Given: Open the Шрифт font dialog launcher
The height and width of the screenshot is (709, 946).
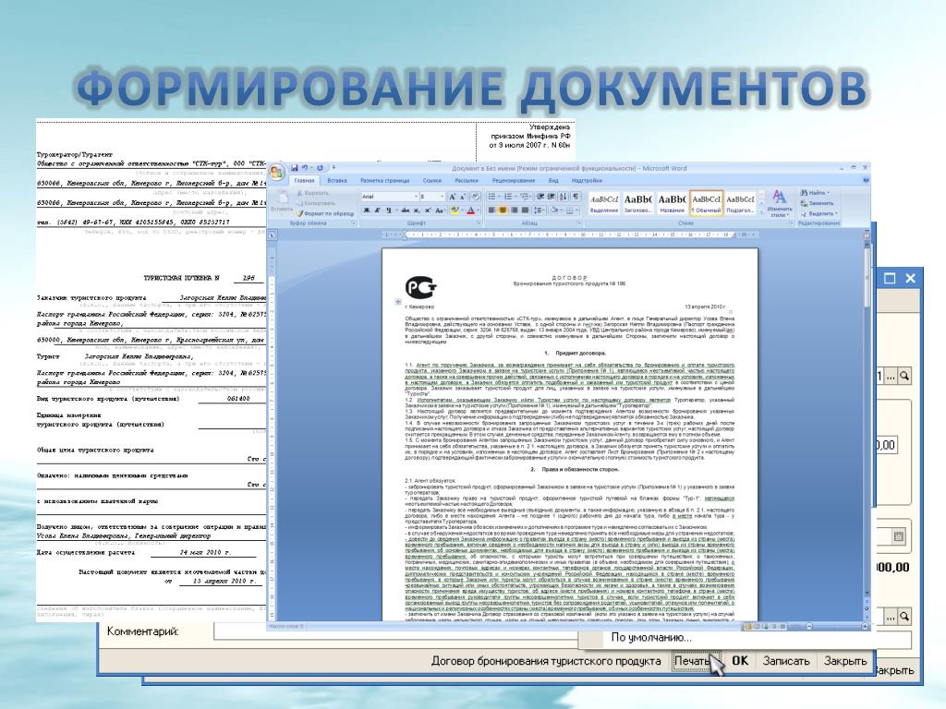Looking at the screenshot, I should click(x=478, y=223).
